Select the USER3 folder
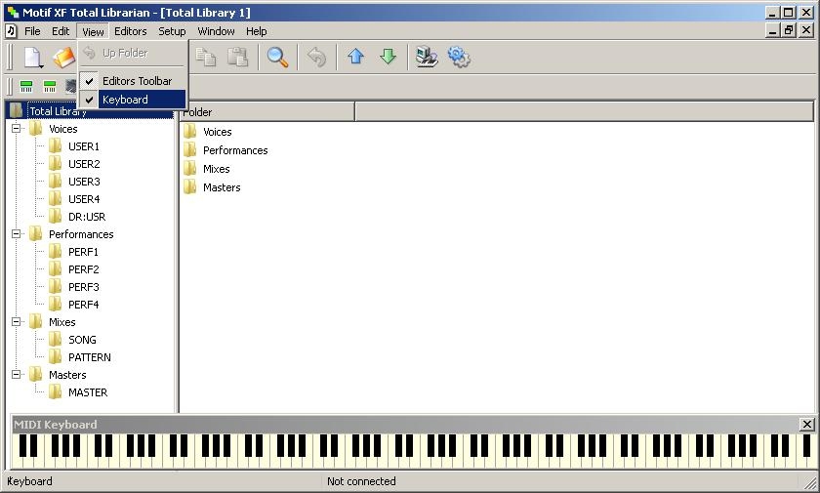820x493 pixels. (x=84, y=182)
